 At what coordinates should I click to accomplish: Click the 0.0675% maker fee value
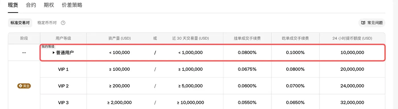point(247,69)
